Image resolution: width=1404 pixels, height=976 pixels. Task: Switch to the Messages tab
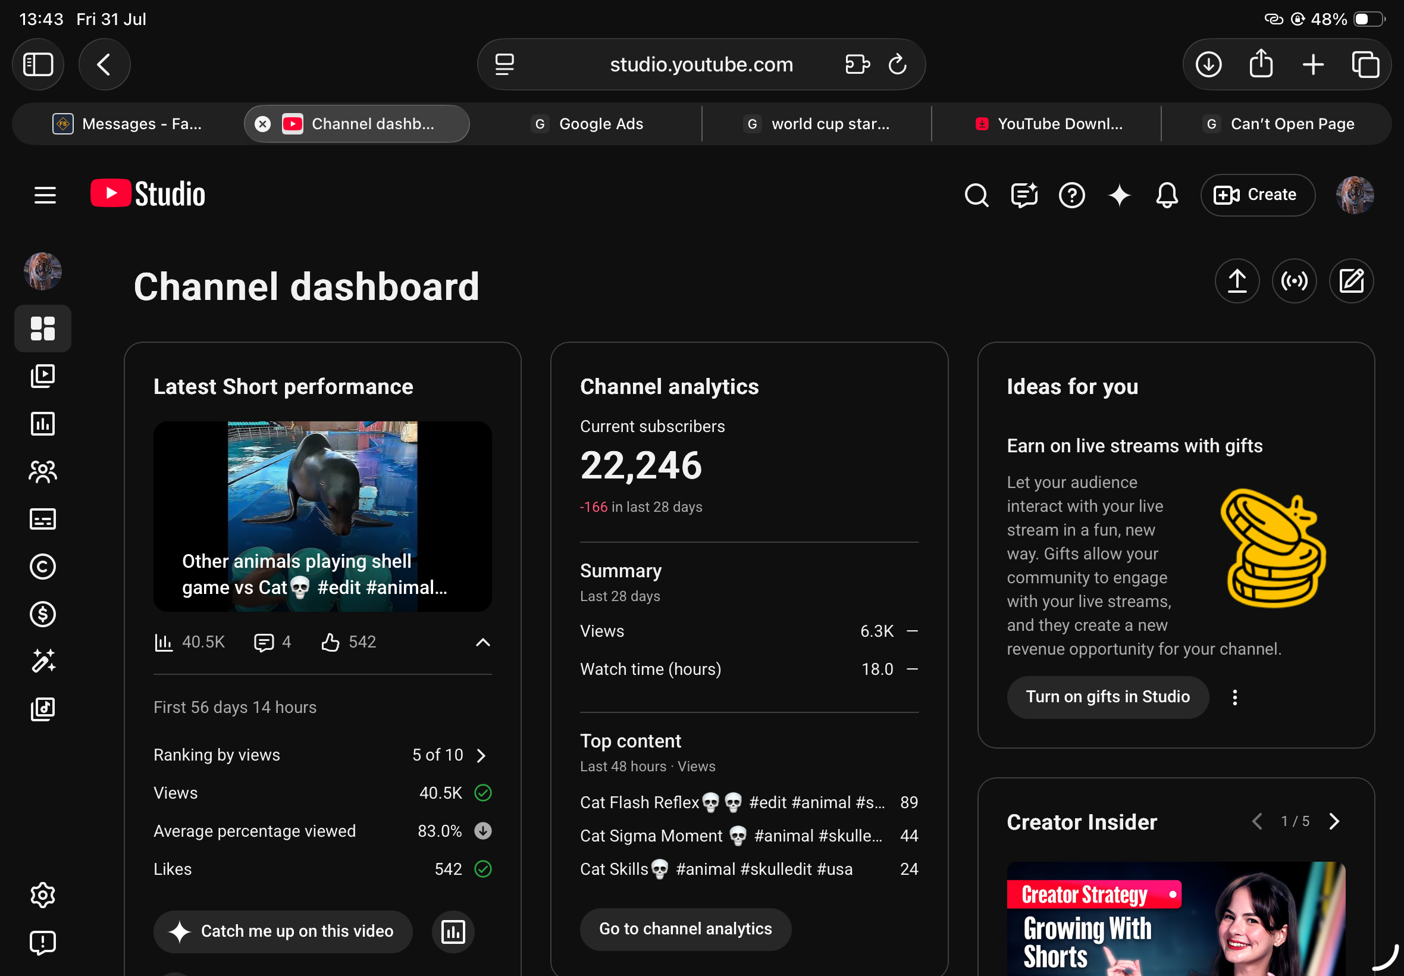coord(127,124)
